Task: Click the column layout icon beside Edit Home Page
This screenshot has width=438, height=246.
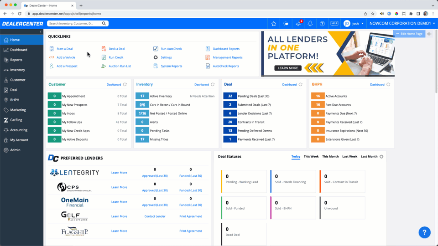Action: (429, 34)
